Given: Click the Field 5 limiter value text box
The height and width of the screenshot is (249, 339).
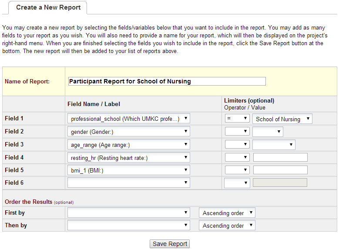Looking at the screenshot, I should tap(280, 170).
